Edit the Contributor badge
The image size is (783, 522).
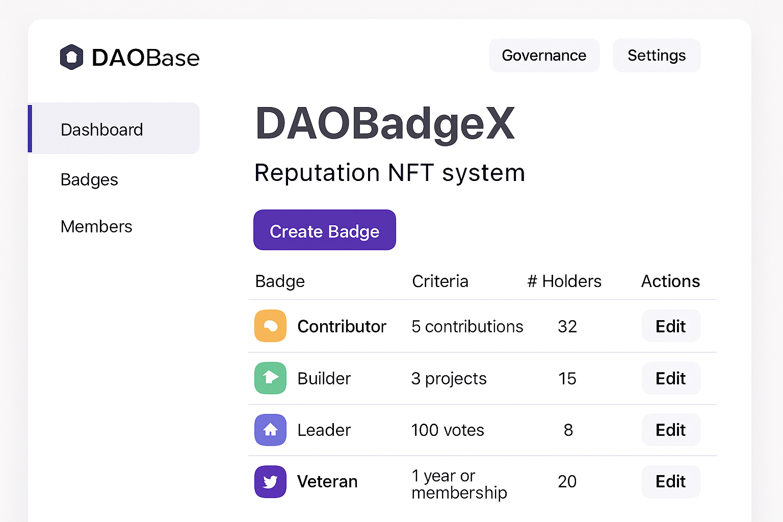[x=670, y=326]
